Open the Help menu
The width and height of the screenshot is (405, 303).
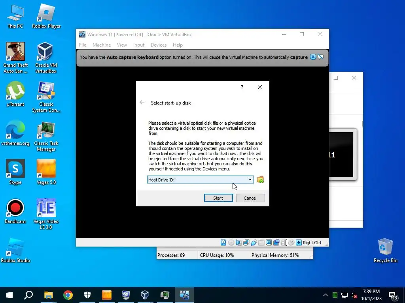click(178, 45)
